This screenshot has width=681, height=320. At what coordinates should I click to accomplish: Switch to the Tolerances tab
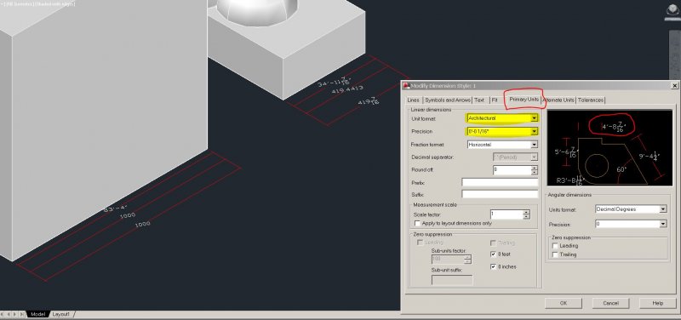pyautogui.click(x=591, y=100)
